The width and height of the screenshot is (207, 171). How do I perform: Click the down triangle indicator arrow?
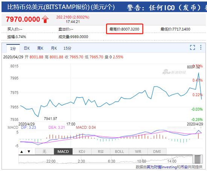pos(29,151)
